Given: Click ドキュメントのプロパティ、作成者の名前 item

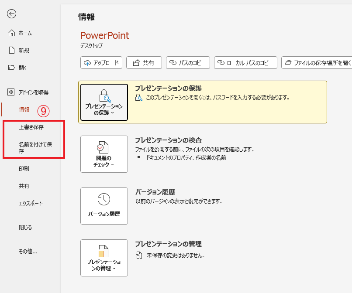Looking at the screenshot, I should point(186,157).
